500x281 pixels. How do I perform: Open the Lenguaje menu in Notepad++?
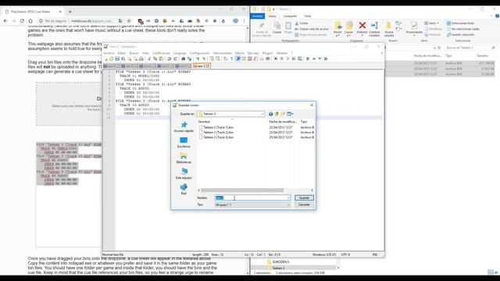[180, 53]
